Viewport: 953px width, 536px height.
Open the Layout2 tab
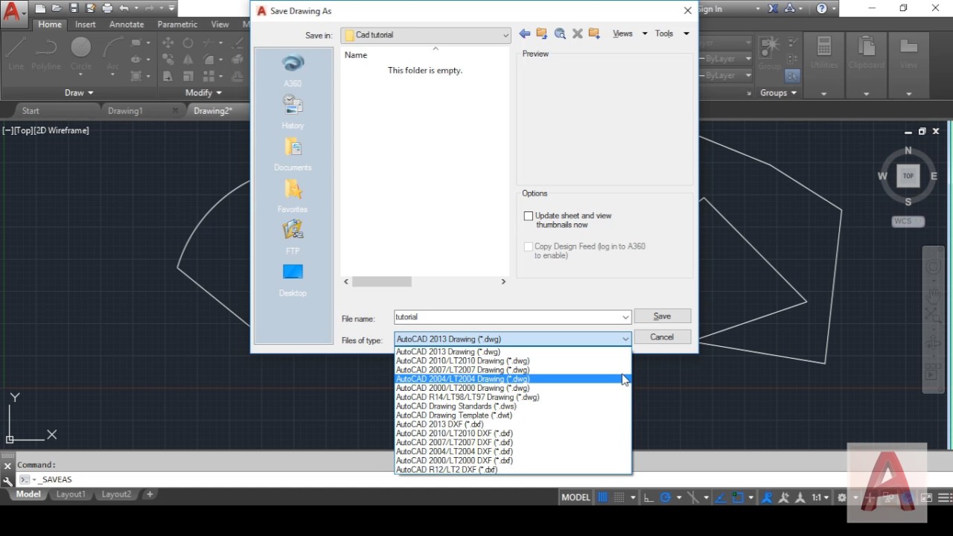tap(116, 494)
